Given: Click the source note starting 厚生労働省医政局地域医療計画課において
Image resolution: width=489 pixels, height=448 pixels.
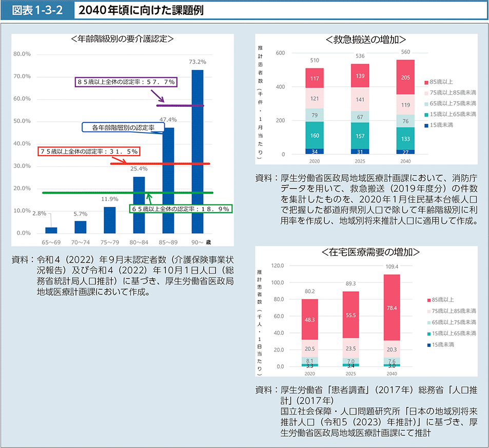Looking at the screenshot, I should click(366, 199).
